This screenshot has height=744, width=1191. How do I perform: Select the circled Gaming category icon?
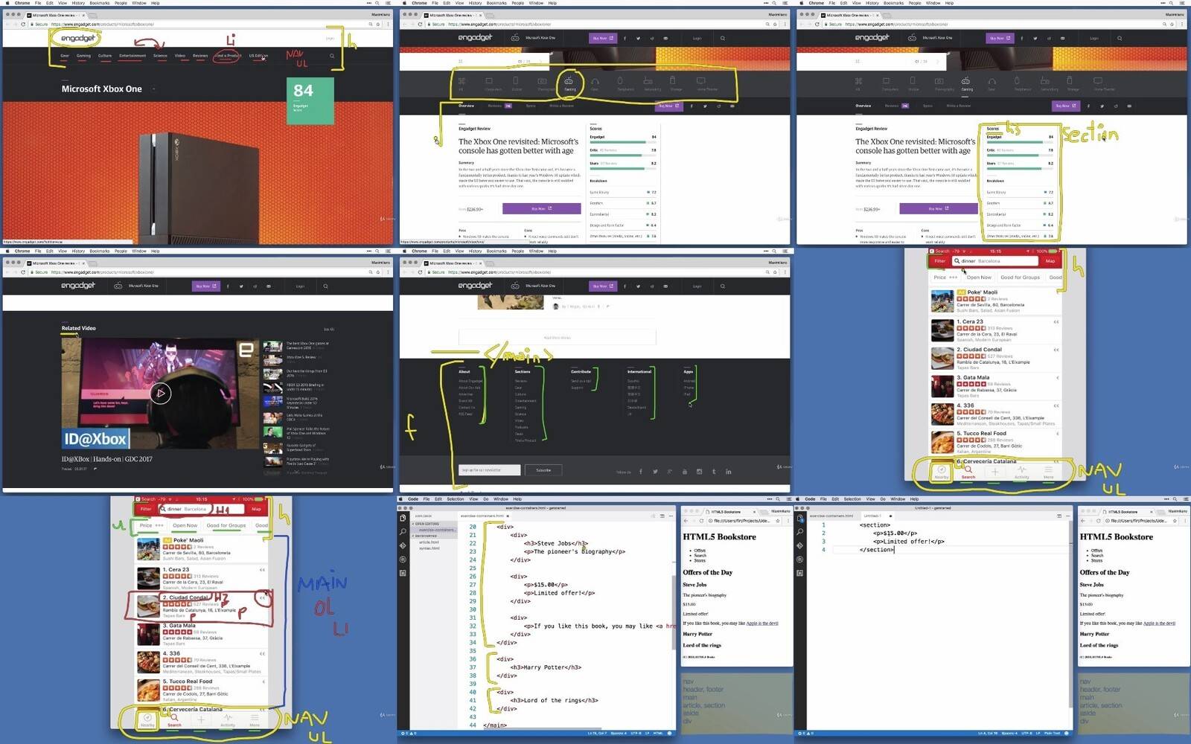(569, 82)
